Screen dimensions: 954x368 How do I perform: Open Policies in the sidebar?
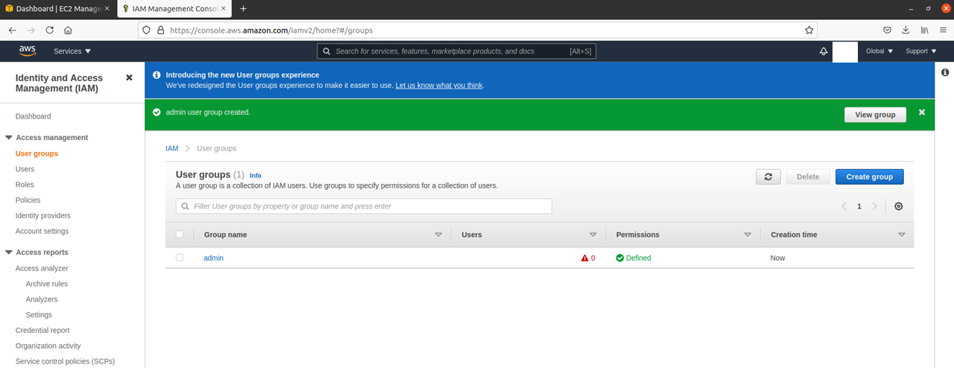tap(28, 200)
